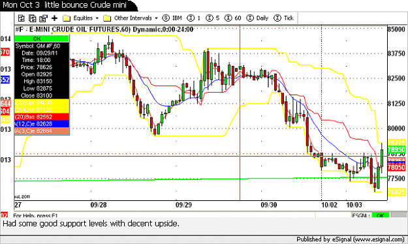Click red 78050 price marker
408x244 pixels.
pyautogui.click(x=396, y=167)
